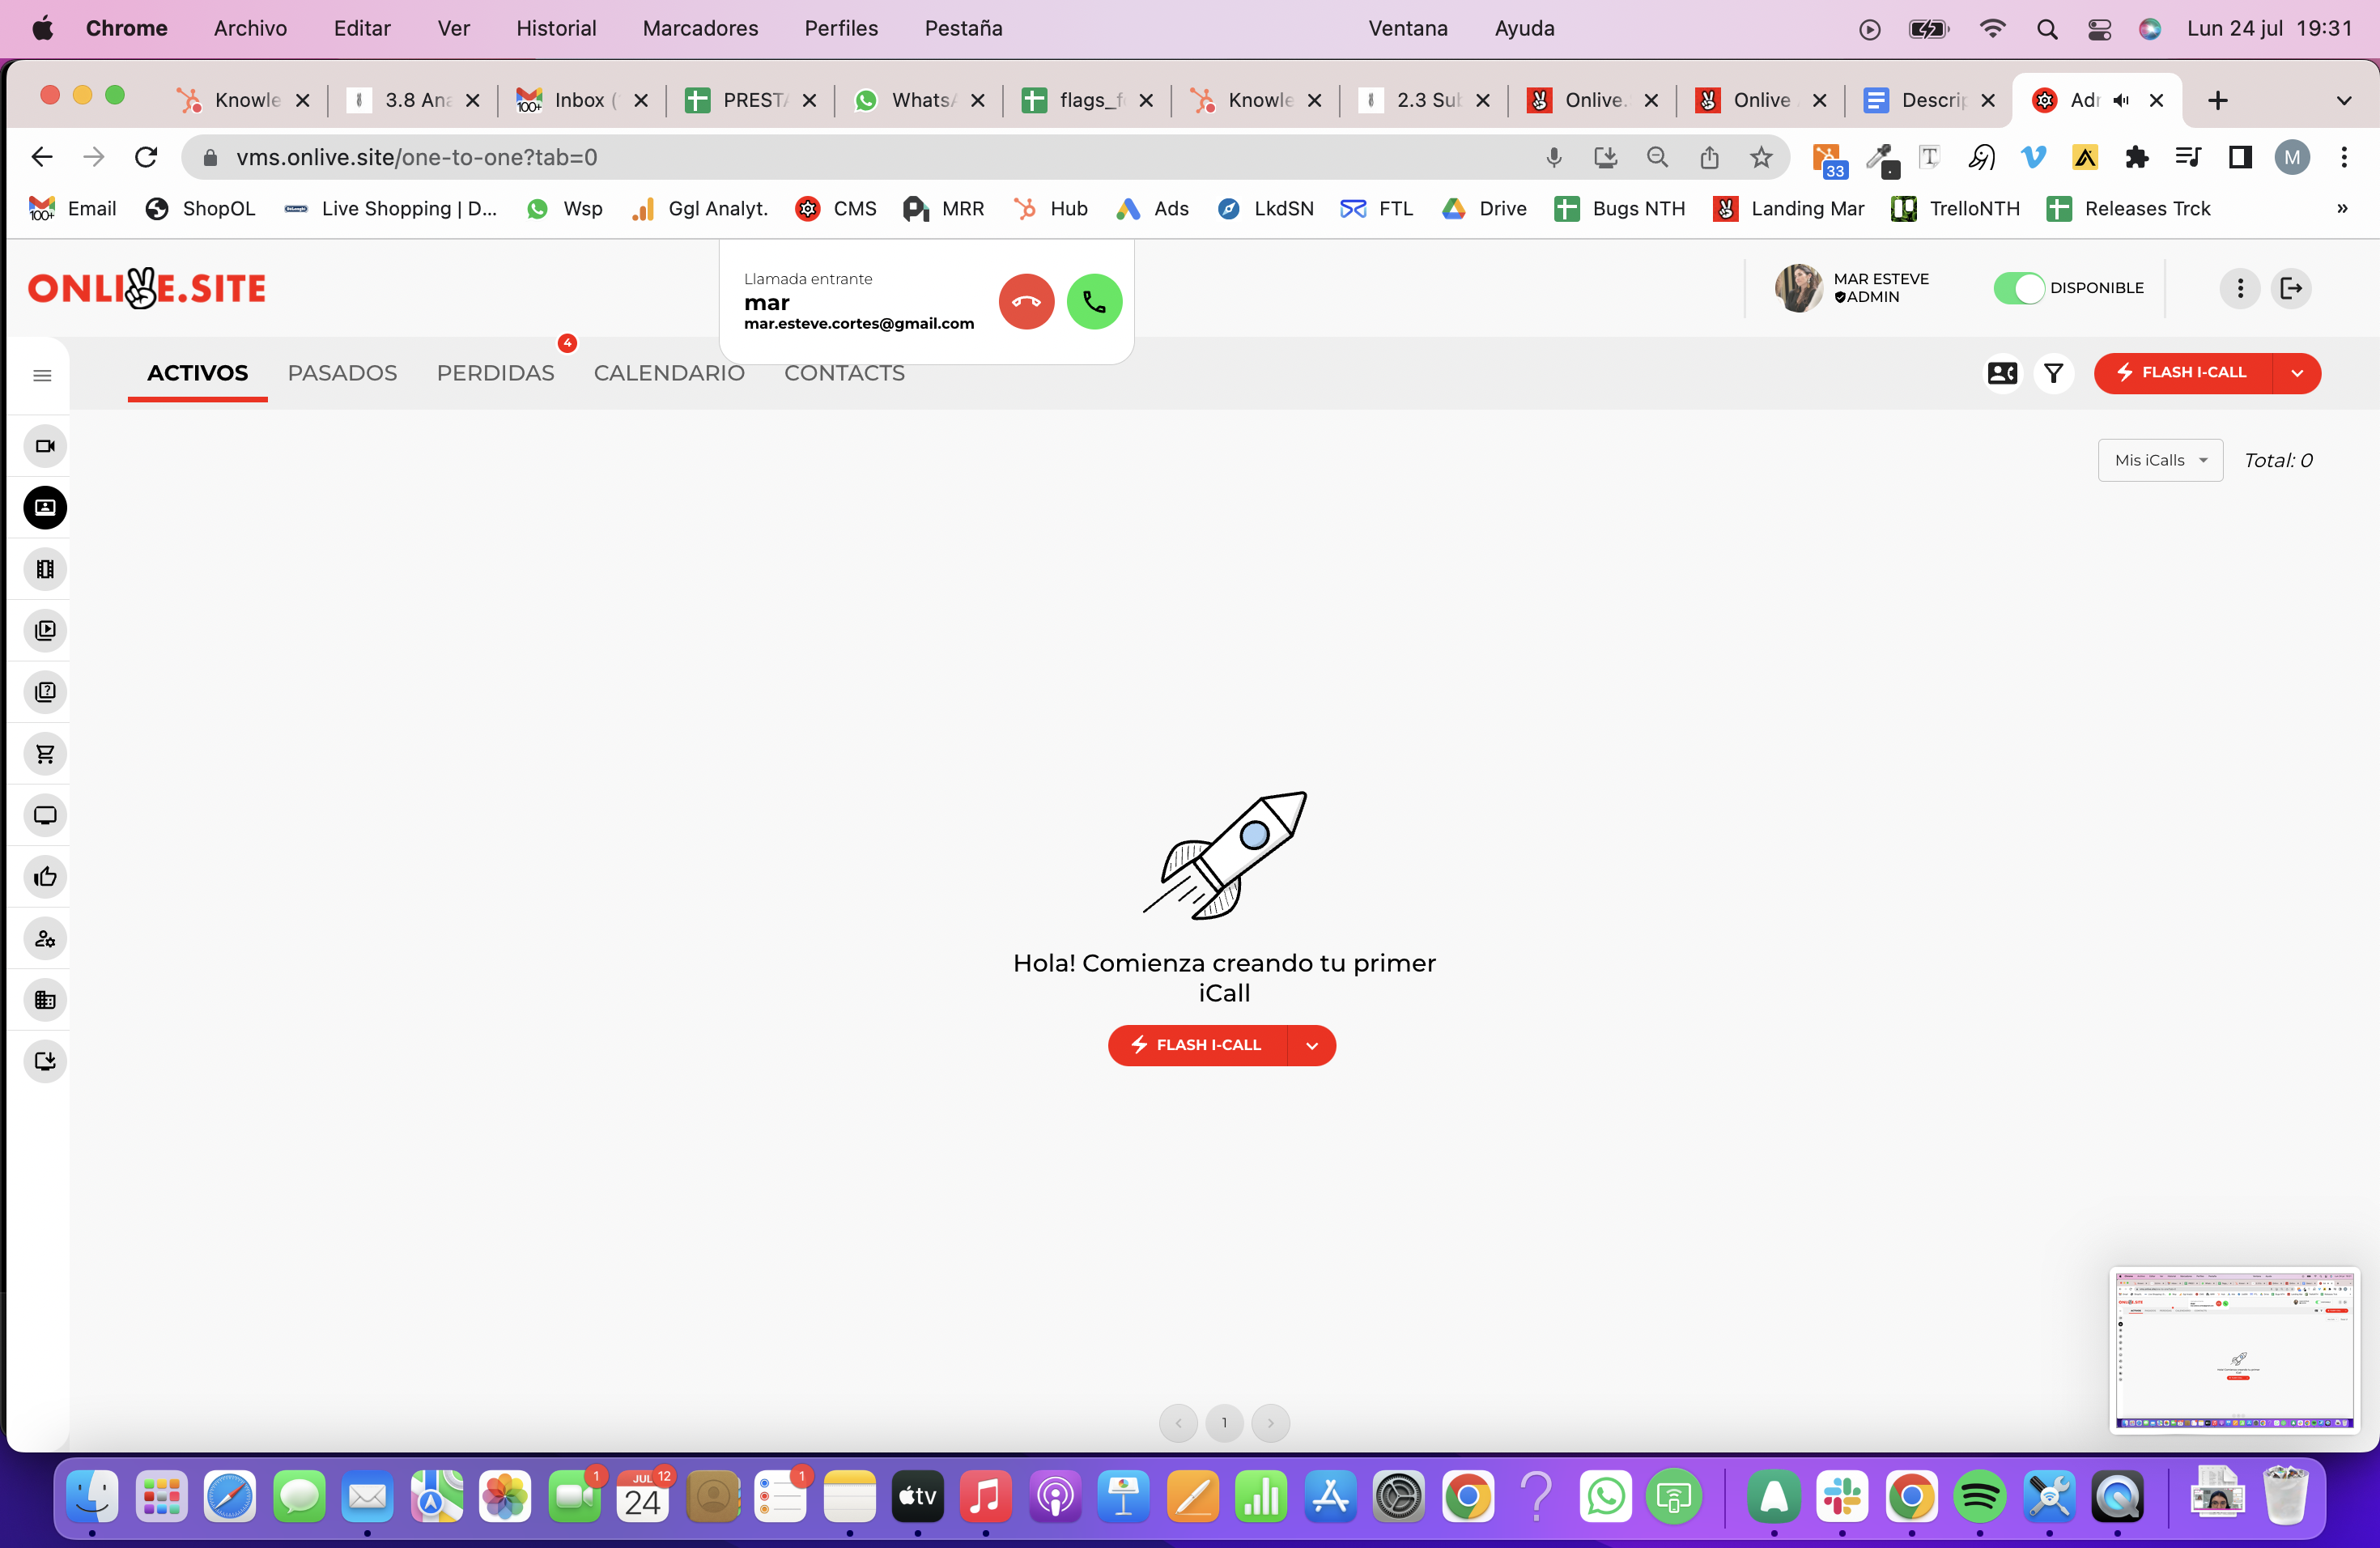The height and width of the screenshot is (1548, 2380).
Task: Expand the center Flash I-Call dropdown arrow
Action: pos(1311,1046)
